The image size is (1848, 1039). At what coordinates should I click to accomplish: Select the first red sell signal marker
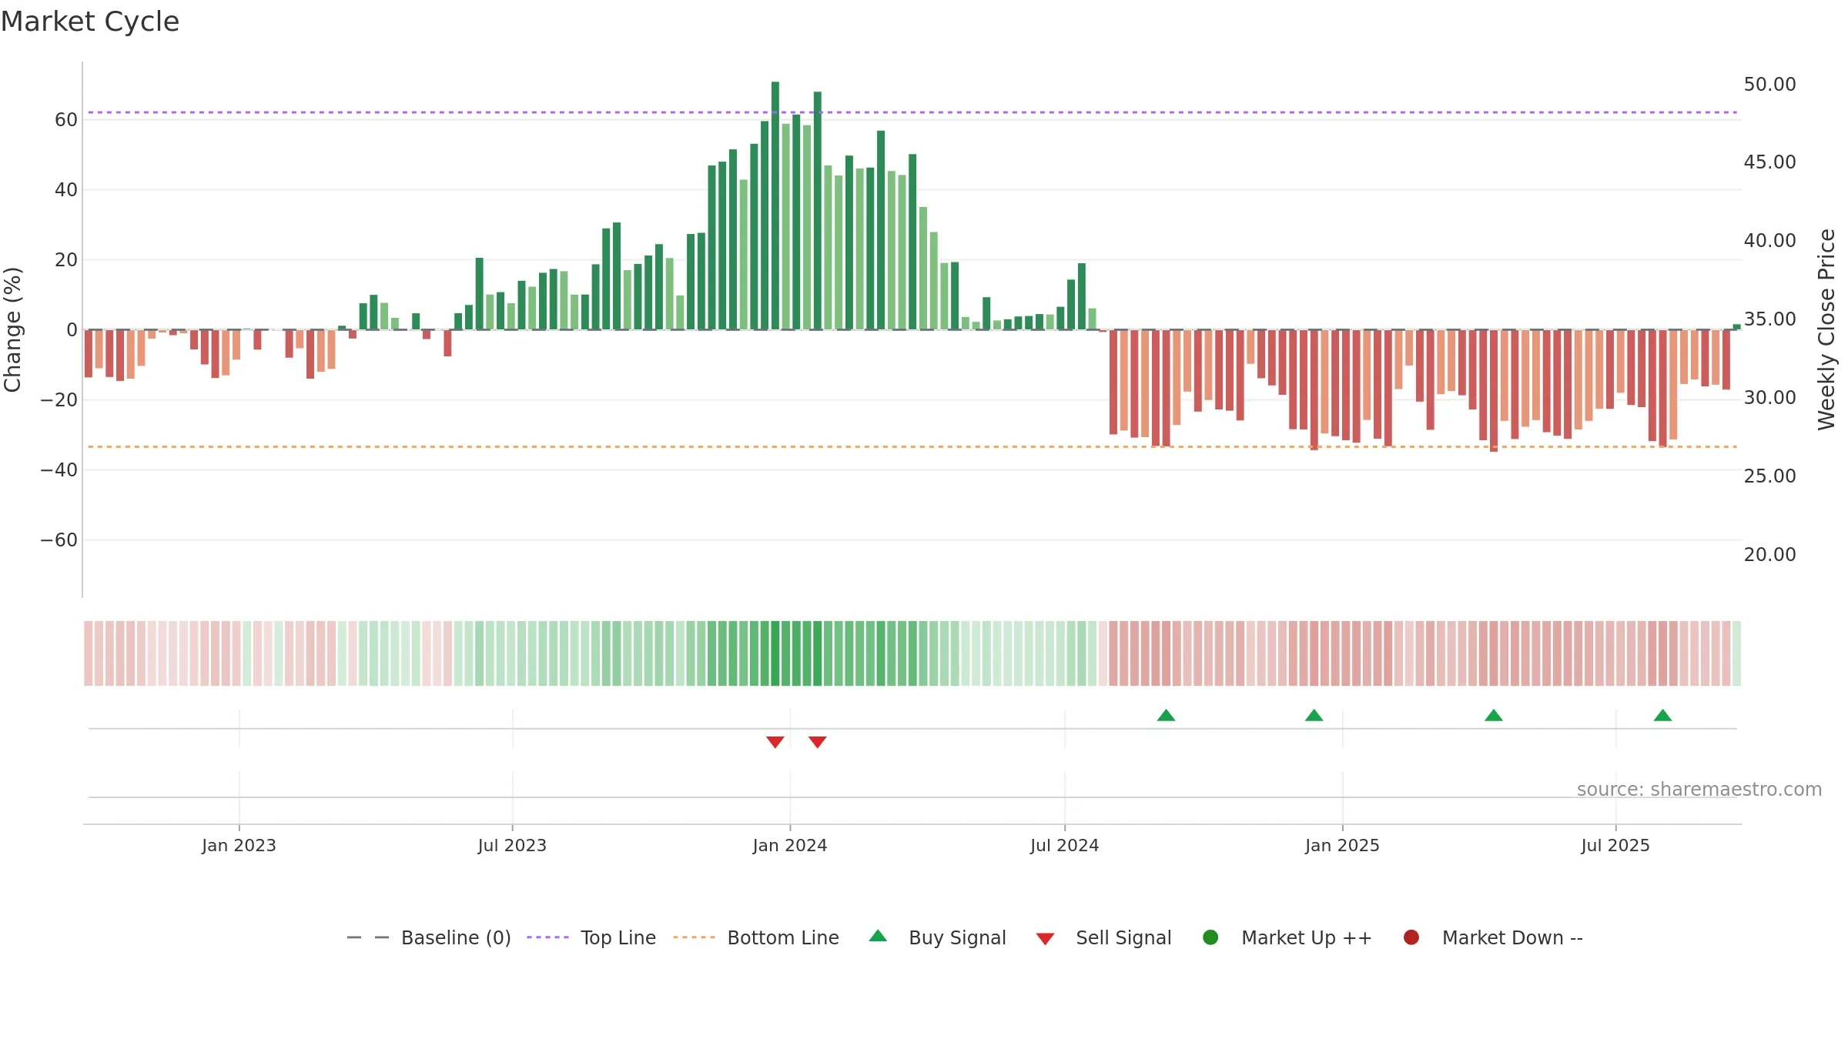pos(775,742)
